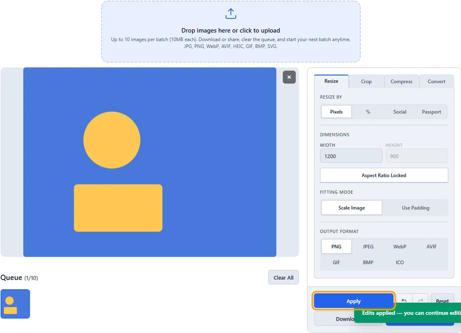Switch to the Convert tab
Screen dimensions: 461x333
click(436, 81)
